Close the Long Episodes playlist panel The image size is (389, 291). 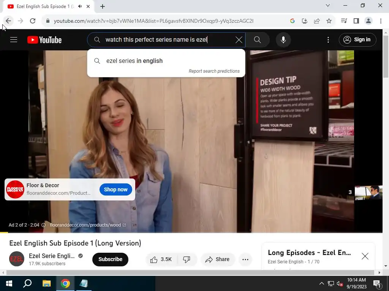coord(365,256)
